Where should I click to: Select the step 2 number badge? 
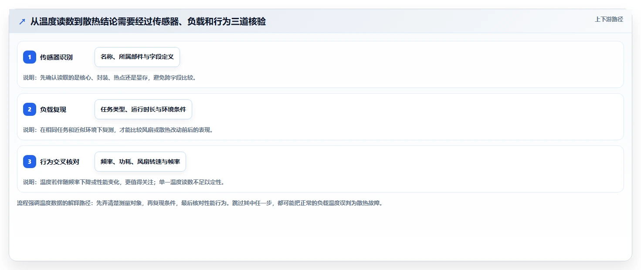click(x=30, y=109)
